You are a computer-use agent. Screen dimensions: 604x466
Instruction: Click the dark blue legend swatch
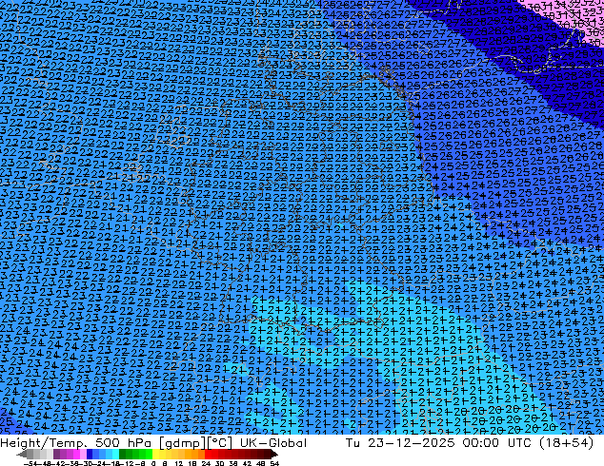coord(90,454)
